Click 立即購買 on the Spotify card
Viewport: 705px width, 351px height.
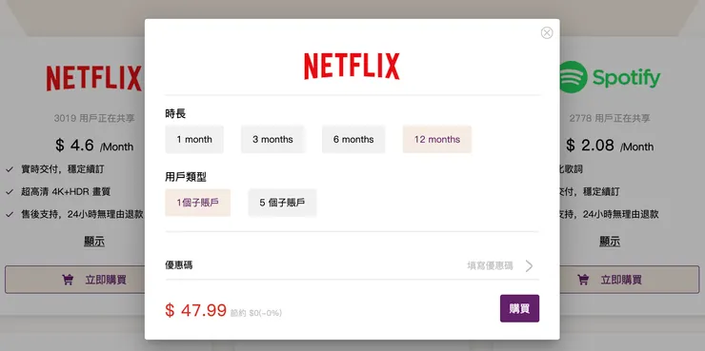[630, 280]
